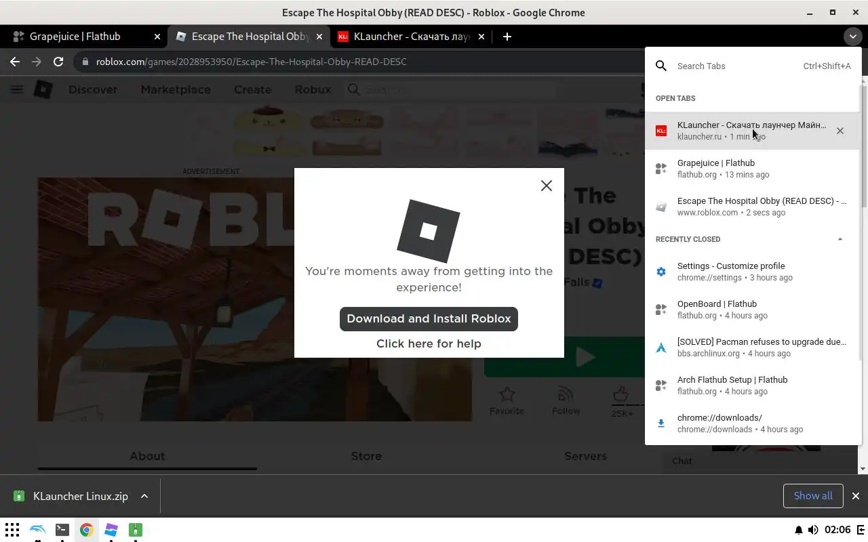
Task: Click the volume speaker tray icon
Action: coord(813,530)
